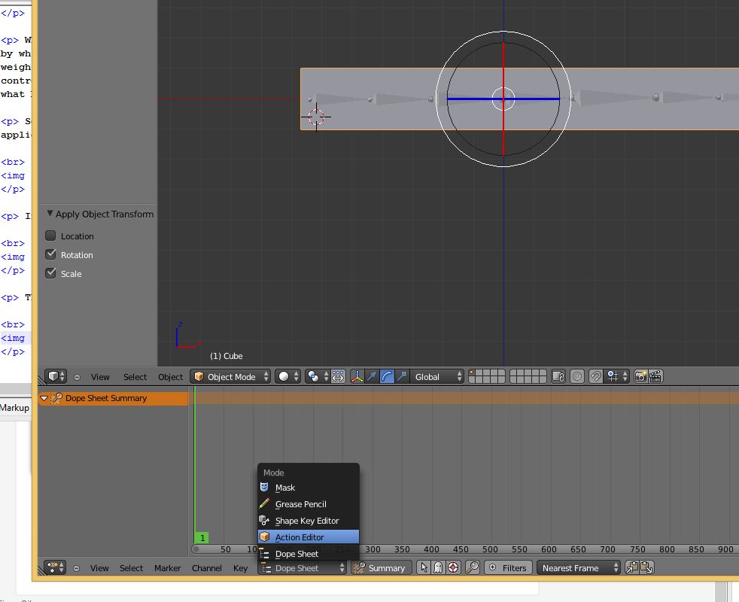The height and width of the screenshot is (602, 739).
Task: Collapse the Dope Sheet Summary channel
Action: (x=44, y=398)
